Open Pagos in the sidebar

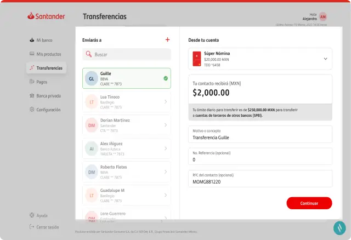(38, 82)
